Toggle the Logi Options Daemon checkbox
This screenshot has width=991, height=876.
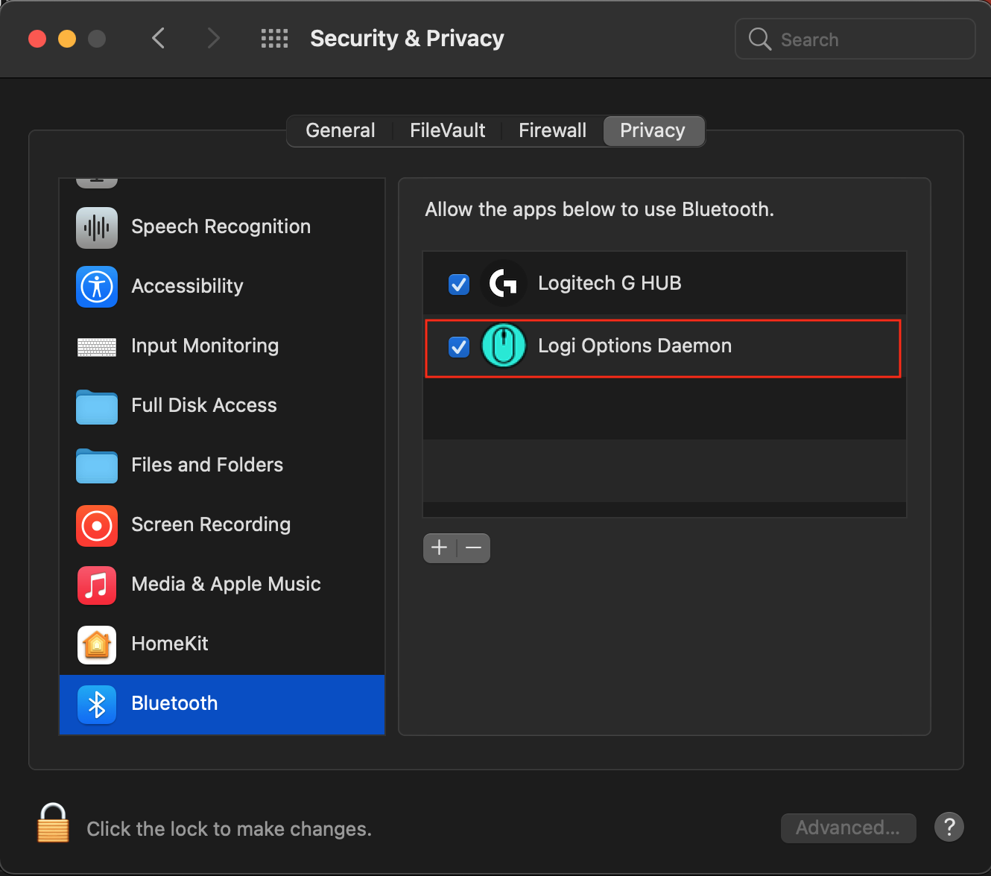click(x=459, y=346)
